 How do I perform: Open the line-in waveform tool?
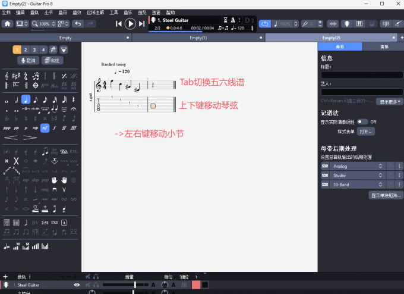point(333,24)
